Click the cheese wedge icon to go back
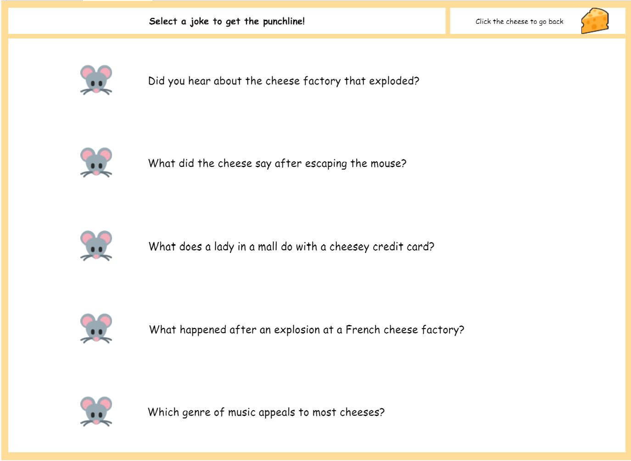The width and height of the screenshot is (631, 461). pyautogui.click(x=595, y=21)
